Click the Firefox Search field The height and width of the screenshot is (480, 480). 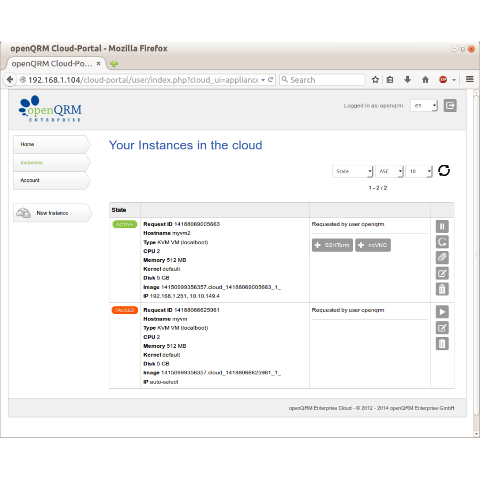click(x=322, y=79)
